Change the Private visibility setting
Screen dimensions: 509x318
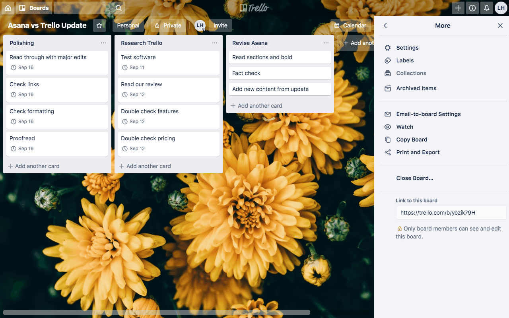point(168,25)
